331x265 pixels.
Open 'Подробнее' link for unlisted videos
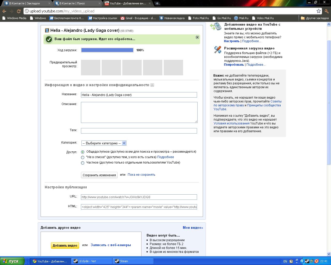click(165, 157)
